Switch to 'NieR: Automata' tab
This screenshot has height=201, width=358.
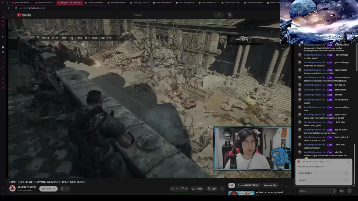[162, 3]
